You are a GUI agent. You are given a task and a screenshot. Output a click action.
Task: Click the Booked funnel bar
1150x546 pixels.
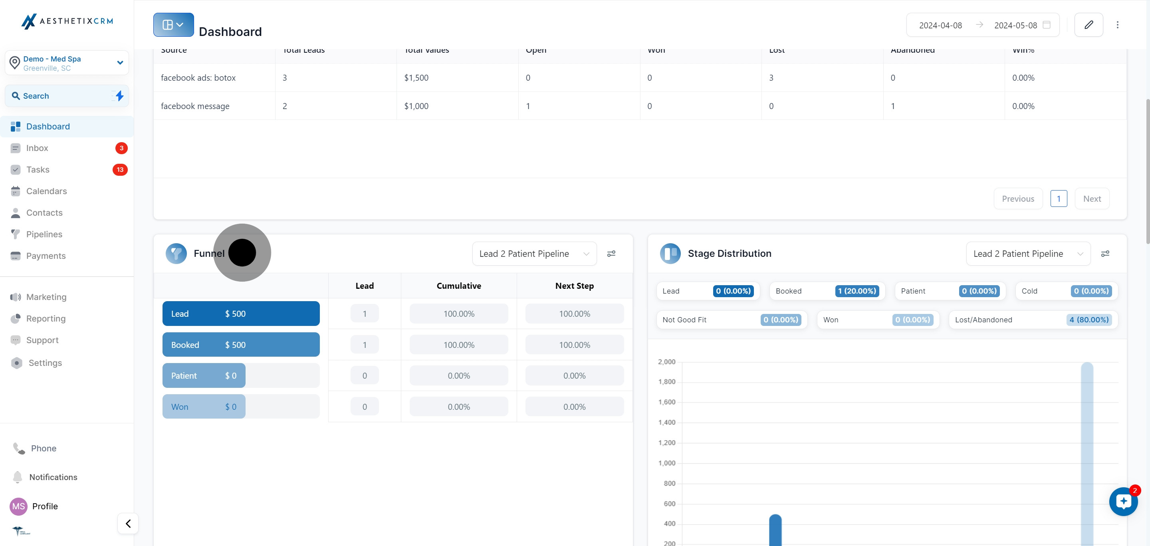point(241,345)
